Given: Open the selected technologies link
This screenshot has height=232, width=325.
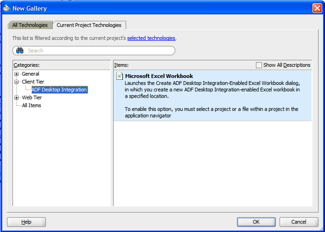Looking at the screenshot, I should click(151, 38).
